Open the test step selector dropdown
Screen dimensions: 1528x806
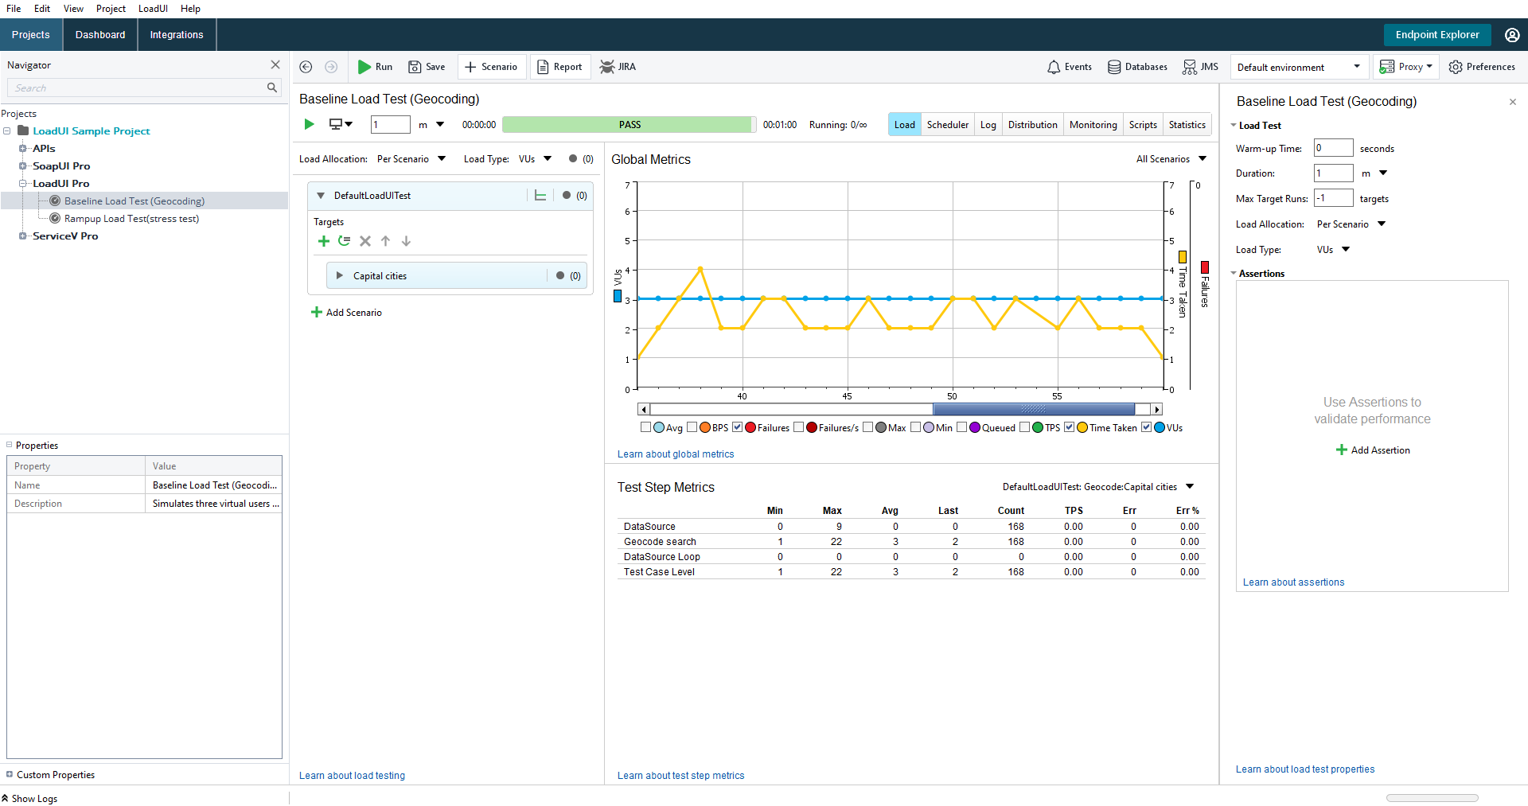(1098, 487)
